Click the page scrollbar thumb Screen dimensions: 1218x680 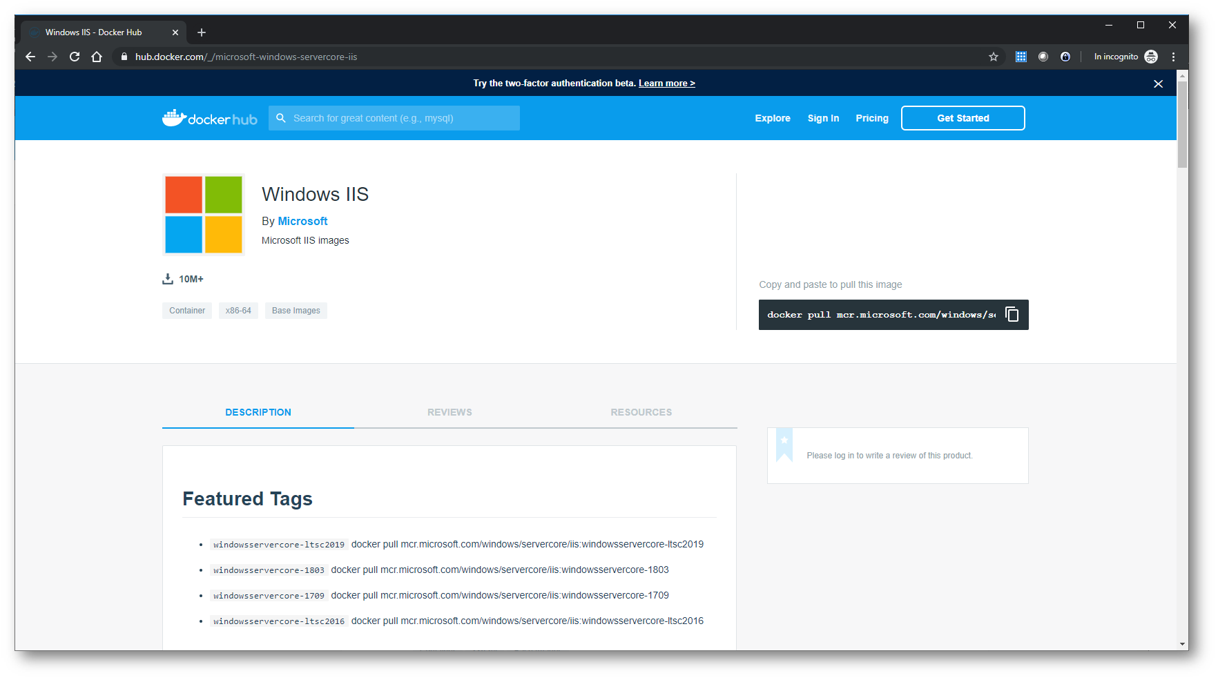click(1183, 124)
